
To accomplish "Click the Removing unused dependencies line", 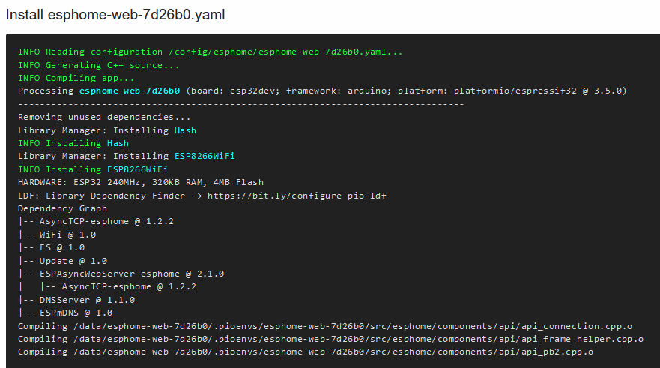I will [104, 117].
